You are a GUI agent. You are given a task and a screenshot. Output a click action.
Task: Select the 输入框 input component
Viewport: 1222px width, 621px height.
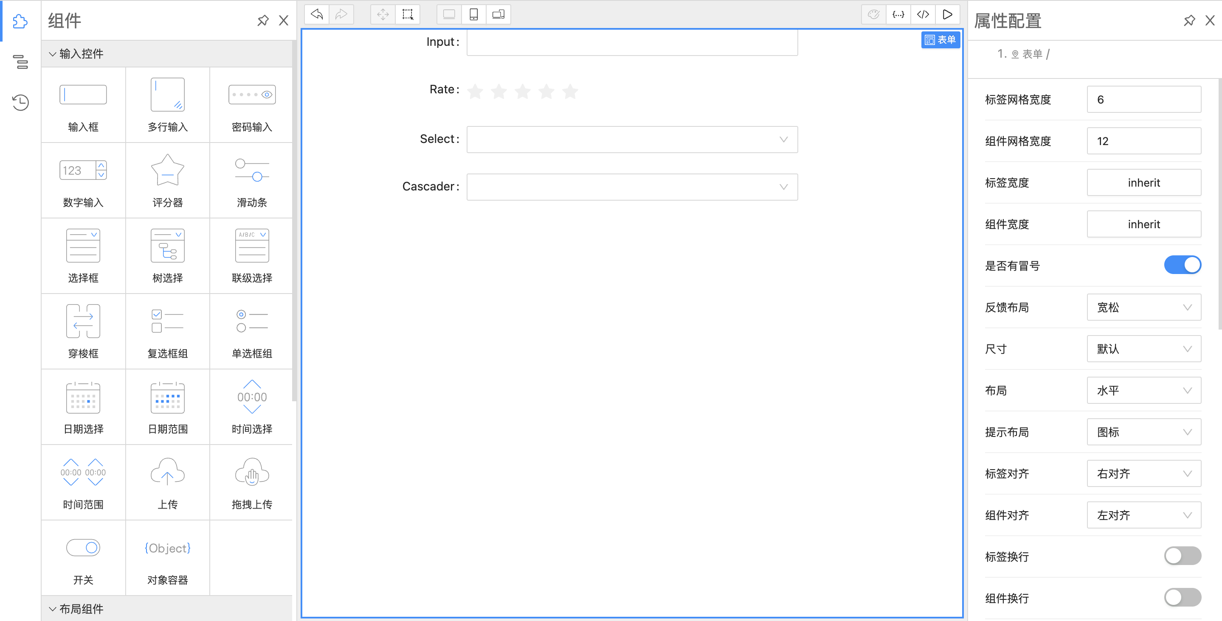[84, 105]
